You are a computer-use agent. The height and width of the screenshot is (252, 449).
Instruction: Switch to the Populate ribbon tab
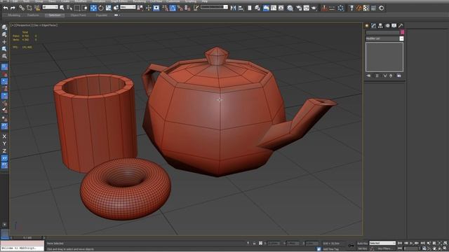tap(101, 15)
